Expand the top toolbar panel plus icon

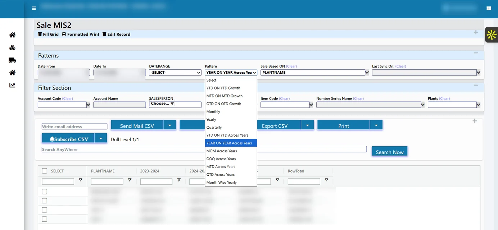coord(476,32)
